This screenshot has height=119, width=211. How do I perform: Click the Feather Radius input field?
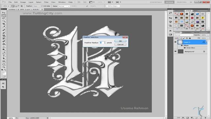click(x=102, y=43)
